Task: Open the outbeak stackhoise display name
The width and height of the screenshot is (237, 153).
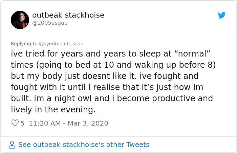Action: point(68,15)
